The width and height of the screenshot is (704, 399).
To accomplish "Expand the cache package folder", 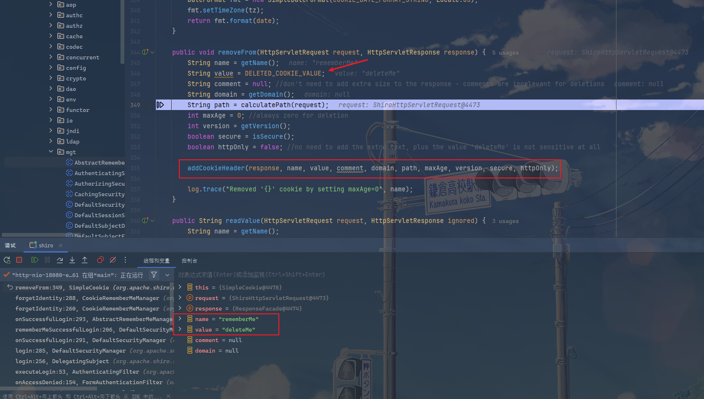I will tap(51, 36).
